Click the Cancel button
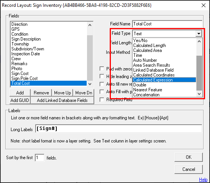This screenshot has height=183, width=210. coord(188,169)
